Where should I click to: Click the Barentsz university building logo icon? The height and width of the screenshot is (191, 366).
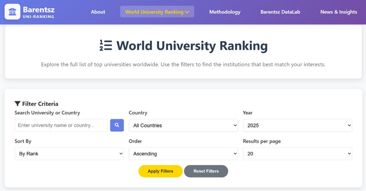coord(12,12)
